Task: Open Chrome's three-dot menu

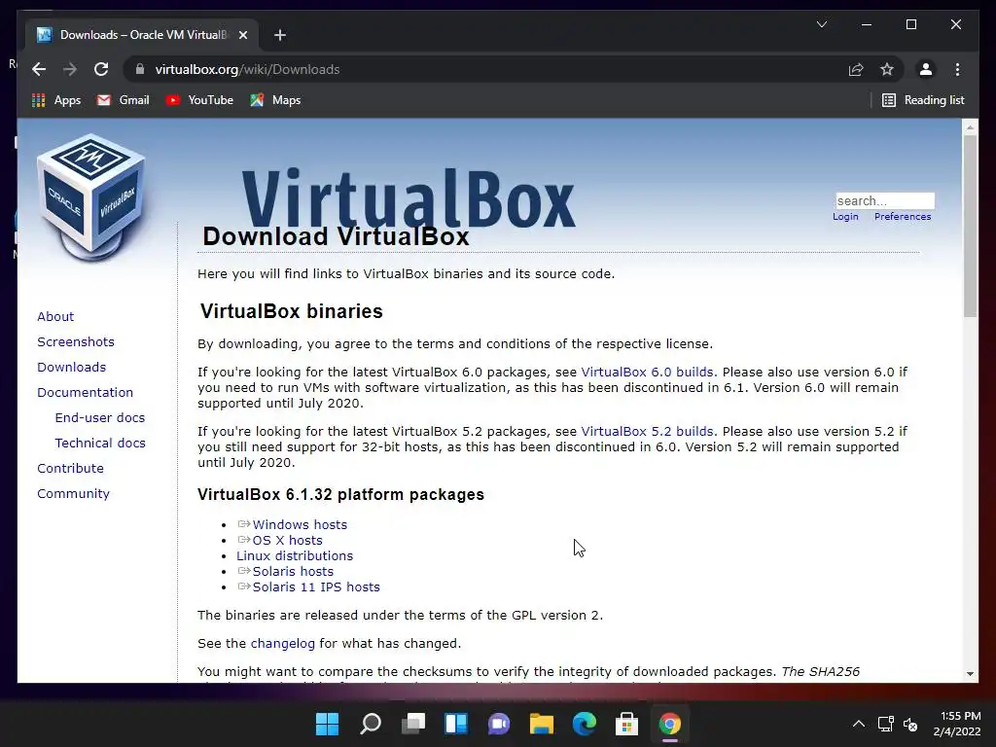Action: click(x=957, y=69)
